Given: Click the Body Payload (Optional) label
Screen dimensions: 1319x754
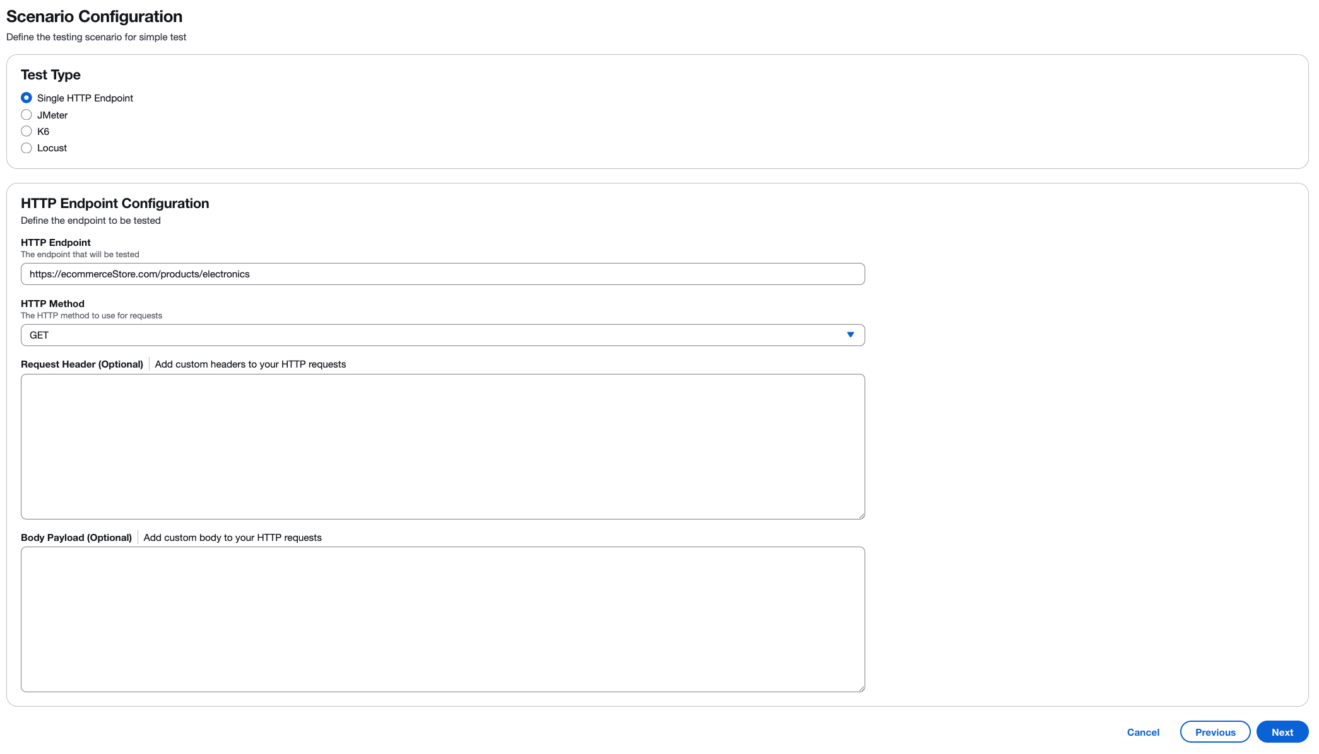Looking at the screenshot, I should coord(76,538).
